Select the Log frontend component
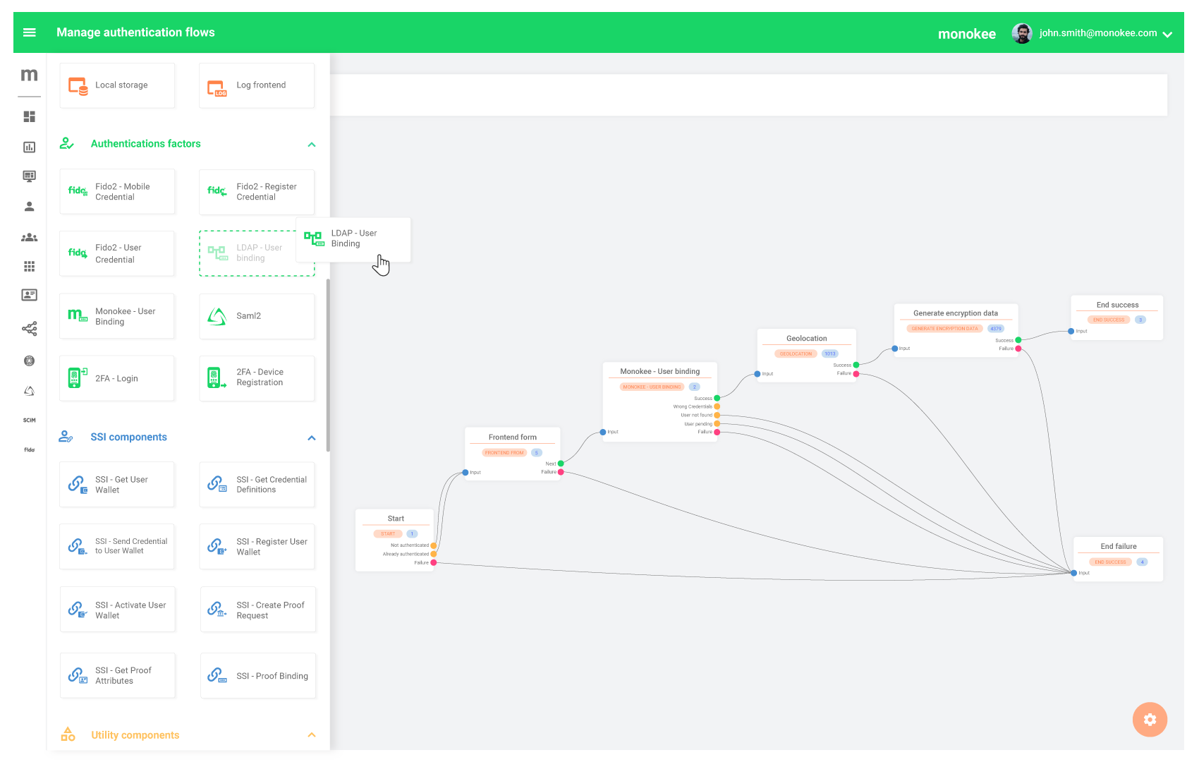The image size is (1199, 762). tap(257, 85)
